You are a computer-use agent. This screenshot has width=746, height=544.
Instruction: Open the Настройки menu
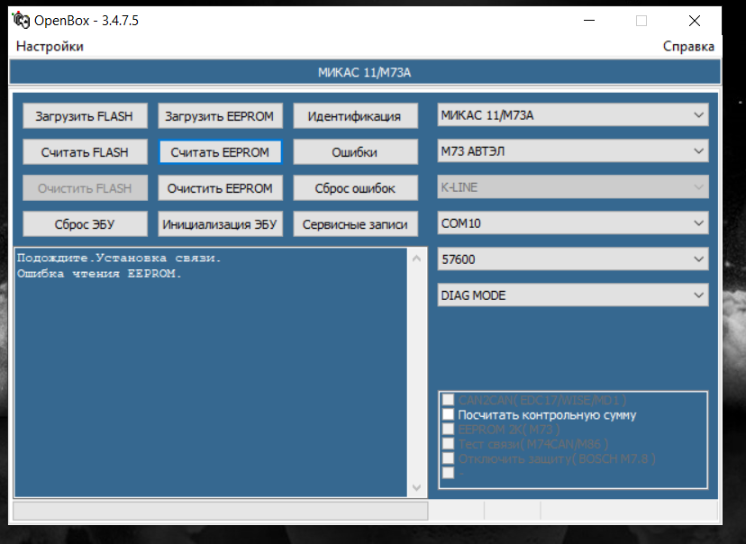tap(50, 46)
